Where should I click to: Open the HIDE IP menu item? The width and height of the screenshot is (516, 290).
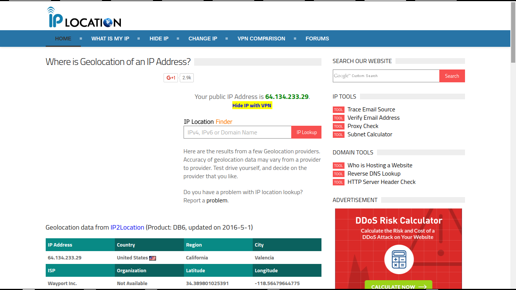click(x=159, y=39)
